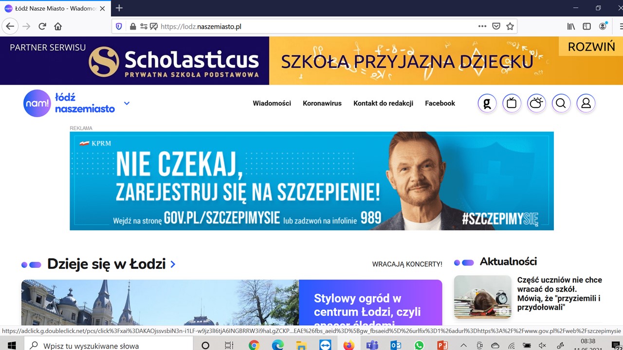The image size is (623, 350).
Task: Reload the current page
Action: click(x=42, y=26)
